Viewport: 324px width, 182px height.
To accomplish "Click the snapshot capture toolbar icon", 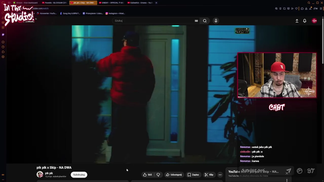I will click(284, 9).
